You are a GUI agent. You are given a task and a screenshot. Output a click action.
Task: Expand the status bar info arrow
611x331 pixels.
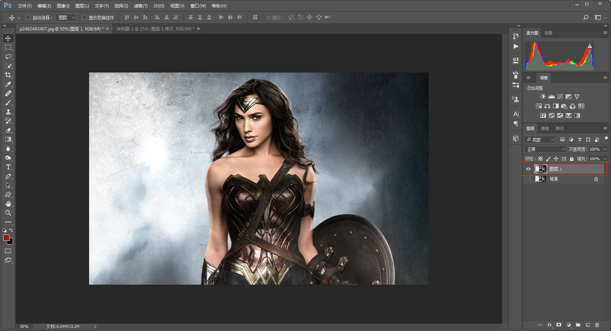pos(95,326)
